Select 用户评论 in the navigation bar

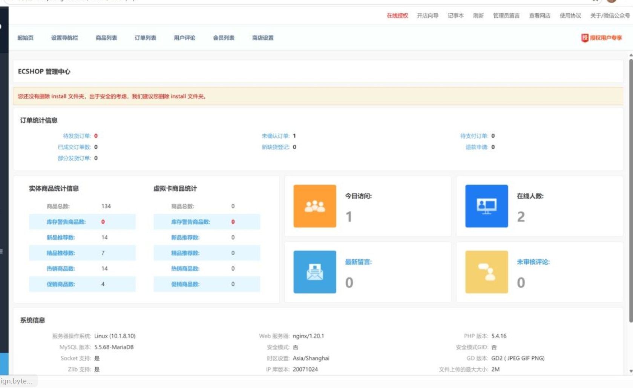point(185,38)
